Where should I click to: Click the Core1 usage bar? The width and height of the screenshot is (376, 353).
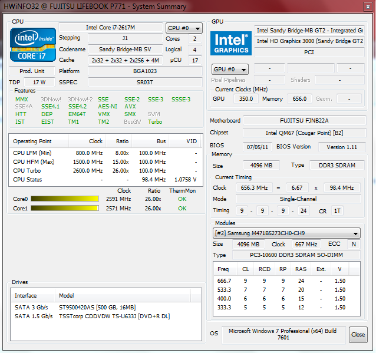(x=65, y=208)
